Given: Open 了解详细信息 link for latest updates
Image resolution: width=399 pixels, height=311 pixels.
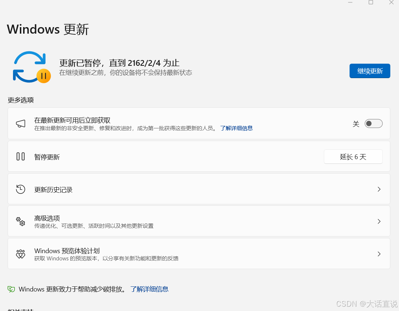Looking at the screenshot, I should 237,128.
